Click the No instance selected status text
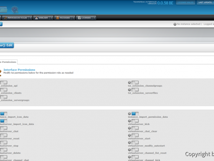Viewport: 214px width, 161px height. [189, 24]
